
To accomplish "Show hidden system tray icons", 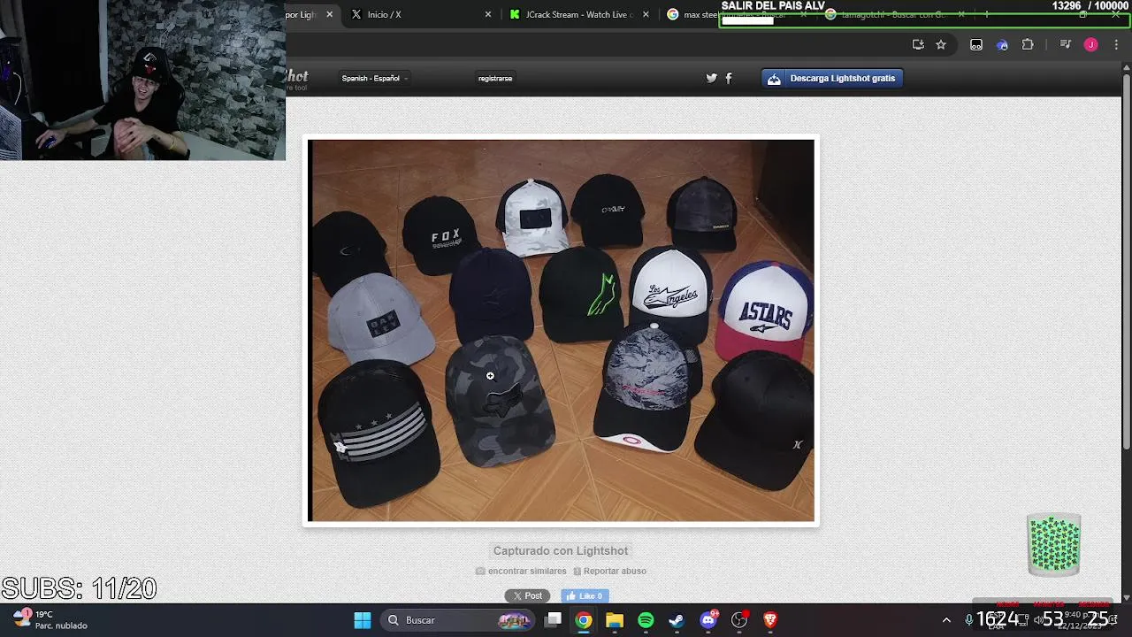I will click(x=946, y=620).
